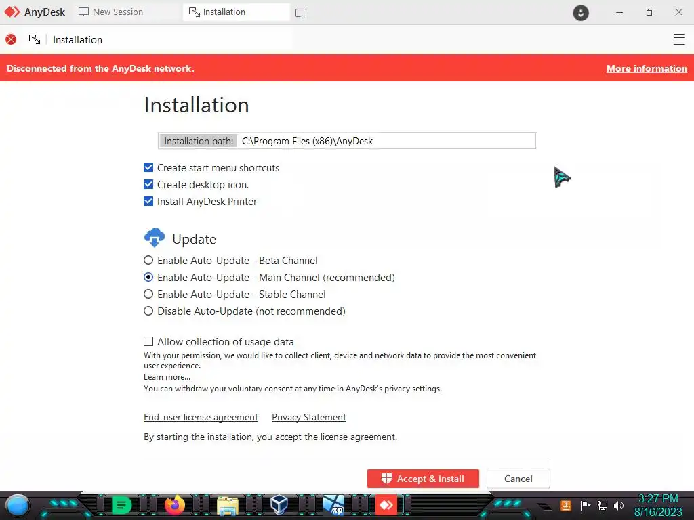Open the More information link

647,68
